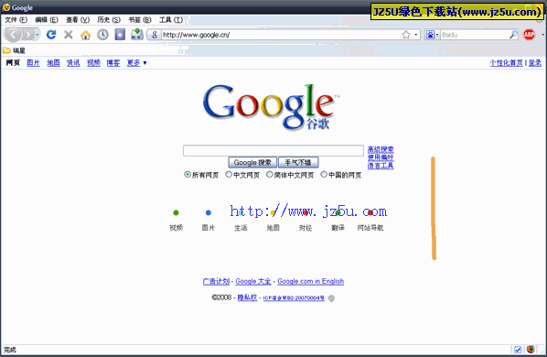Click the 登录 link
547x357 pixels.
[535, 63]
